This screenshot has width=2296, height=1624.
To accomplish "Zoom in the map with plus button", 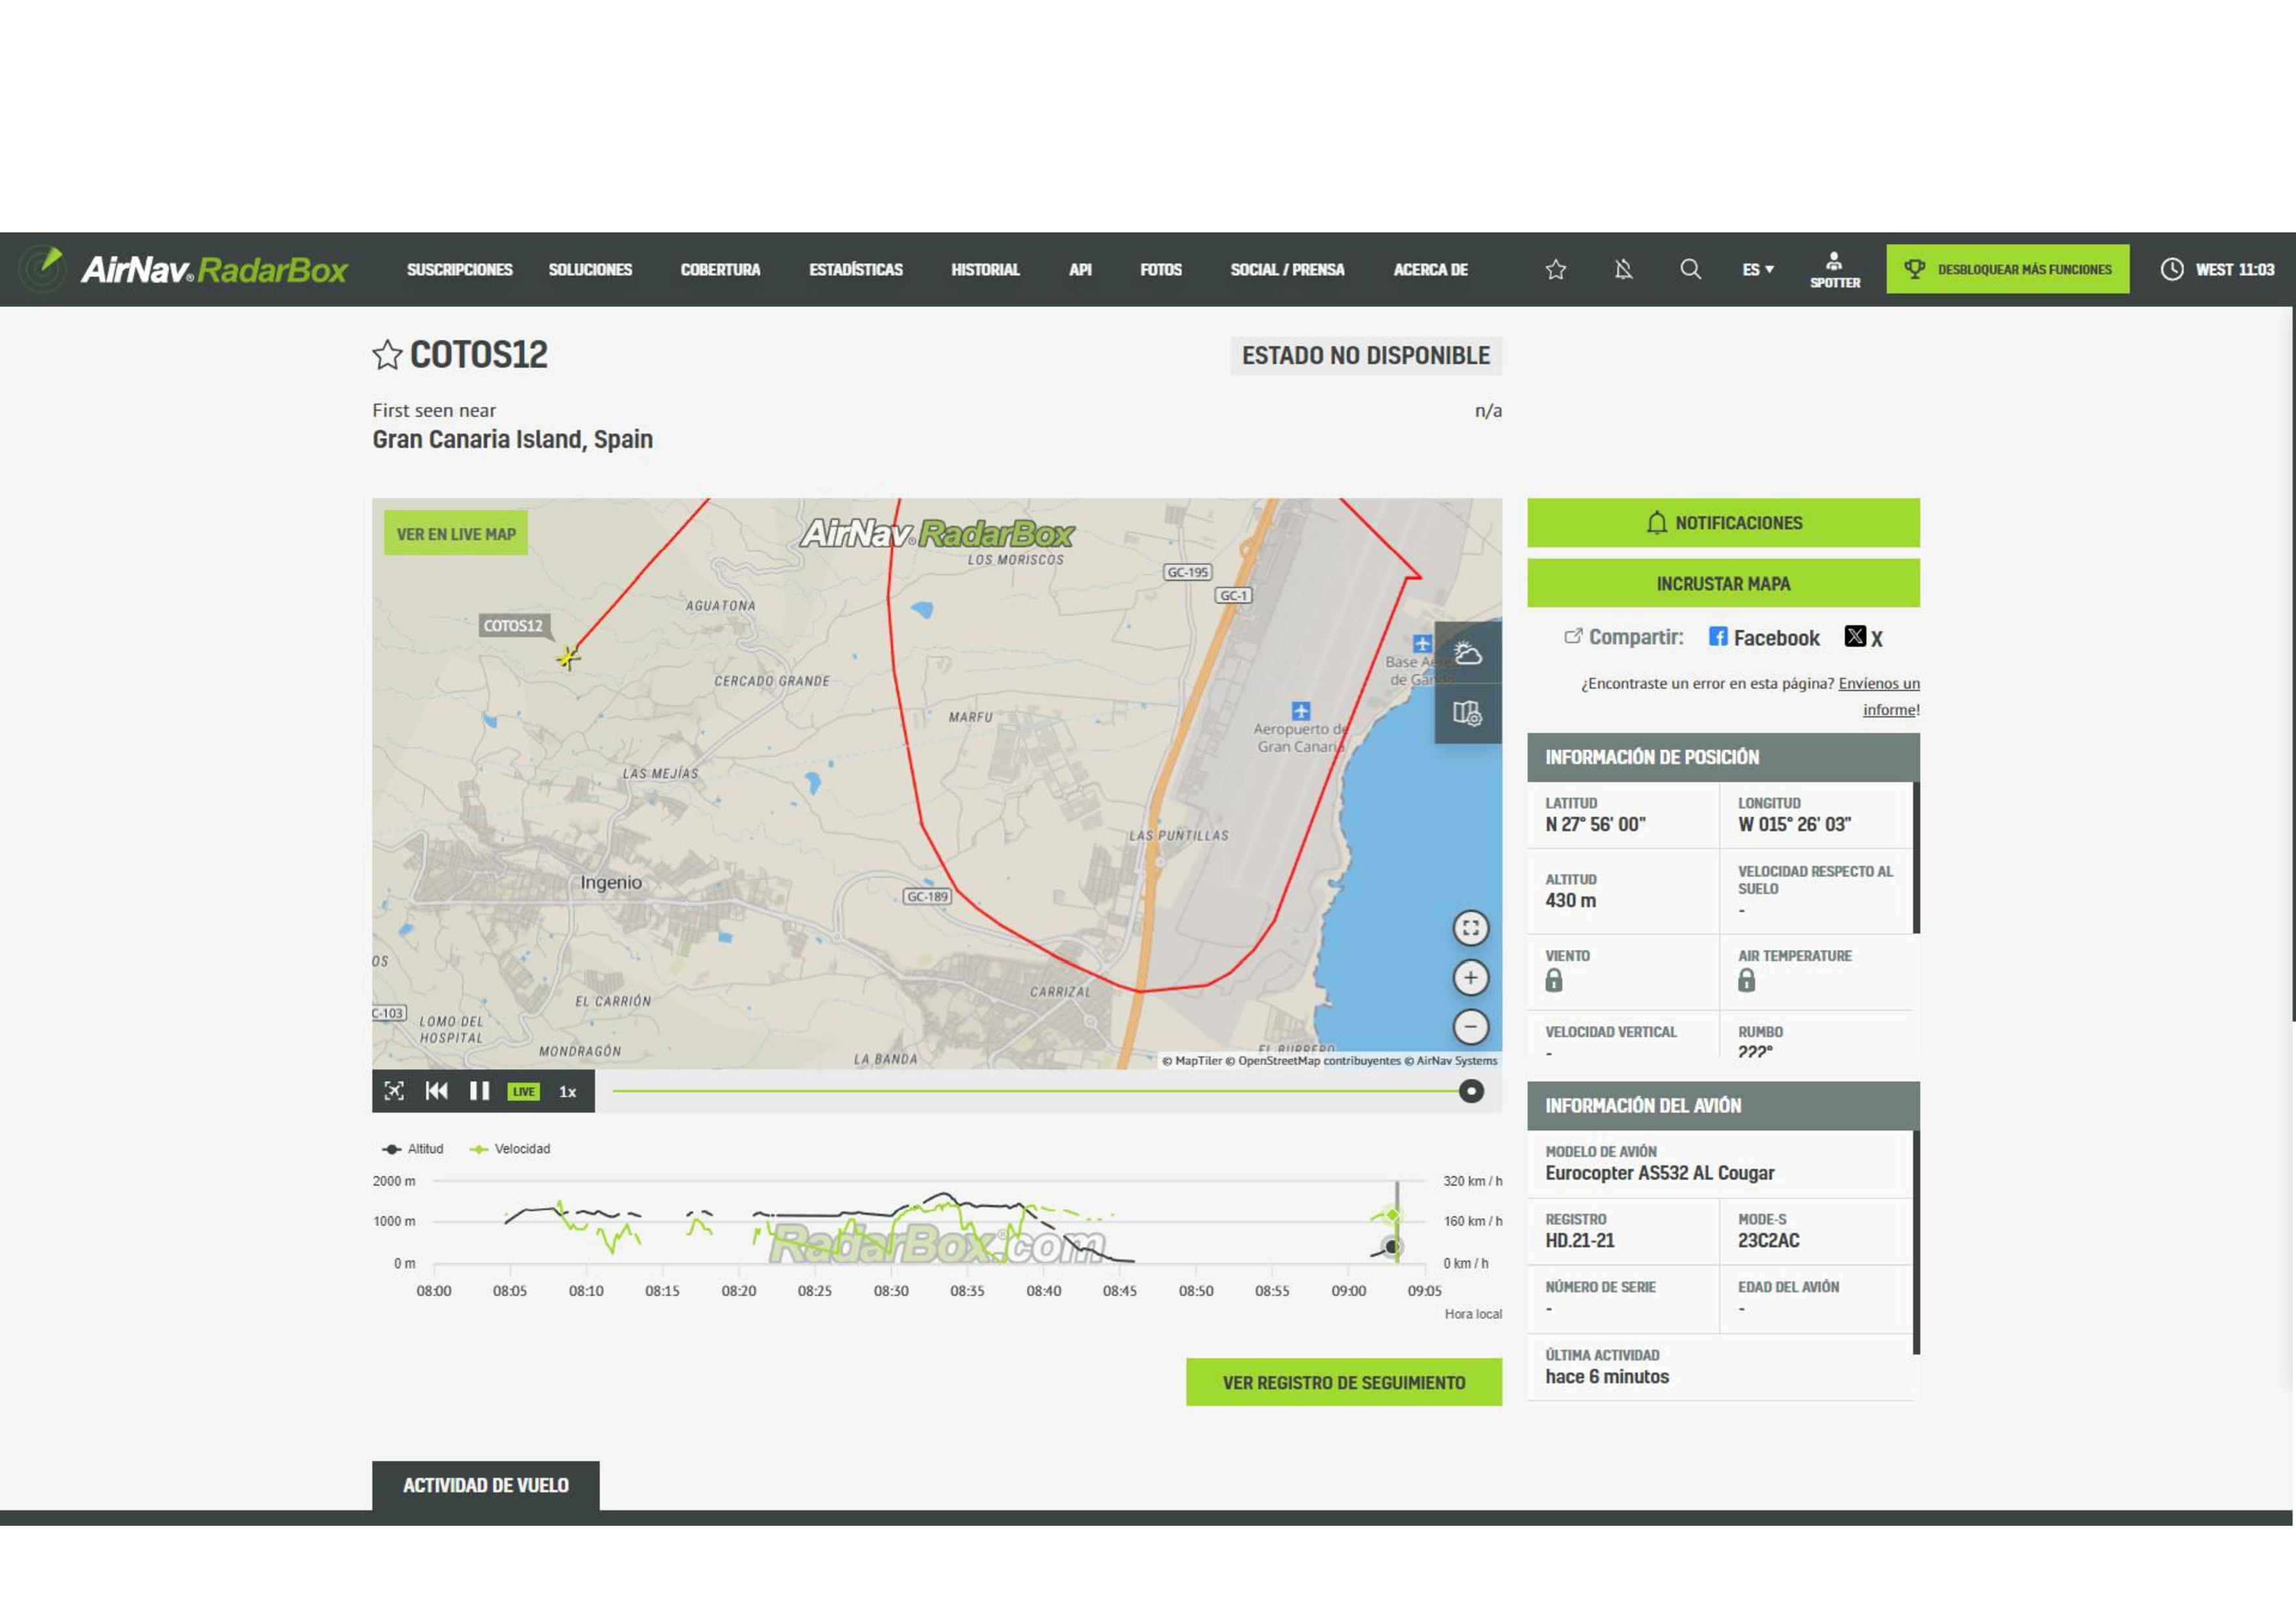I will [1470, 978].
